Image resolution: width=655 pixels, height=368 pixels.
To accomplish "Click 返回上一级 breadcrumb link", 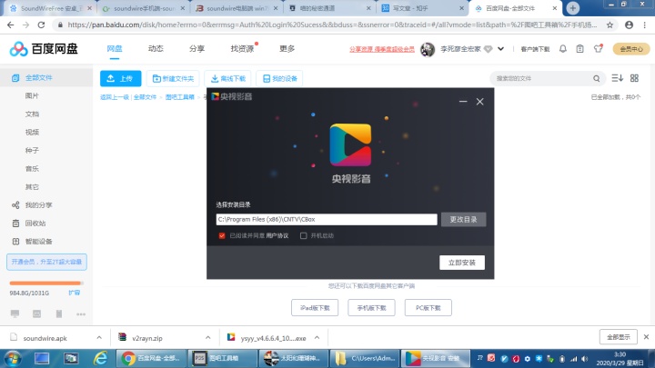I will (x=115, y=97).
